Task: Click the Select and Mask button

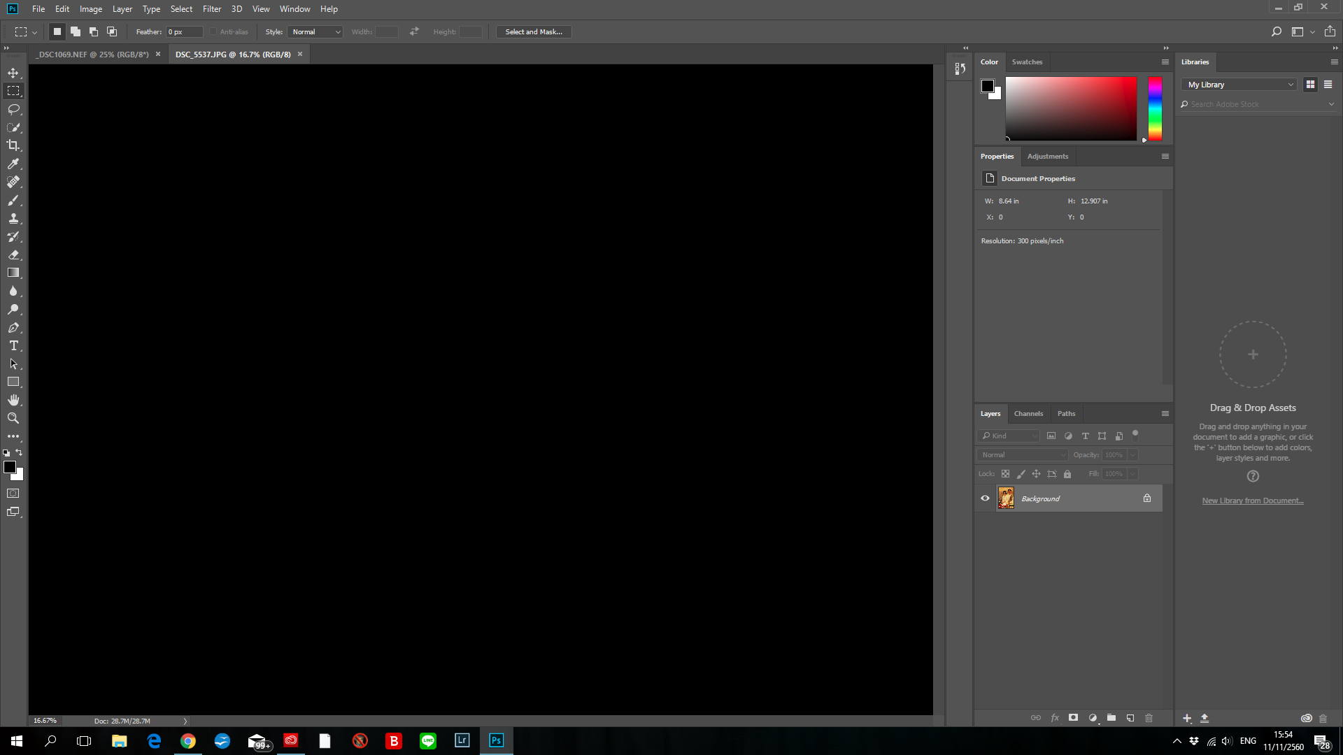Action: 534,31
